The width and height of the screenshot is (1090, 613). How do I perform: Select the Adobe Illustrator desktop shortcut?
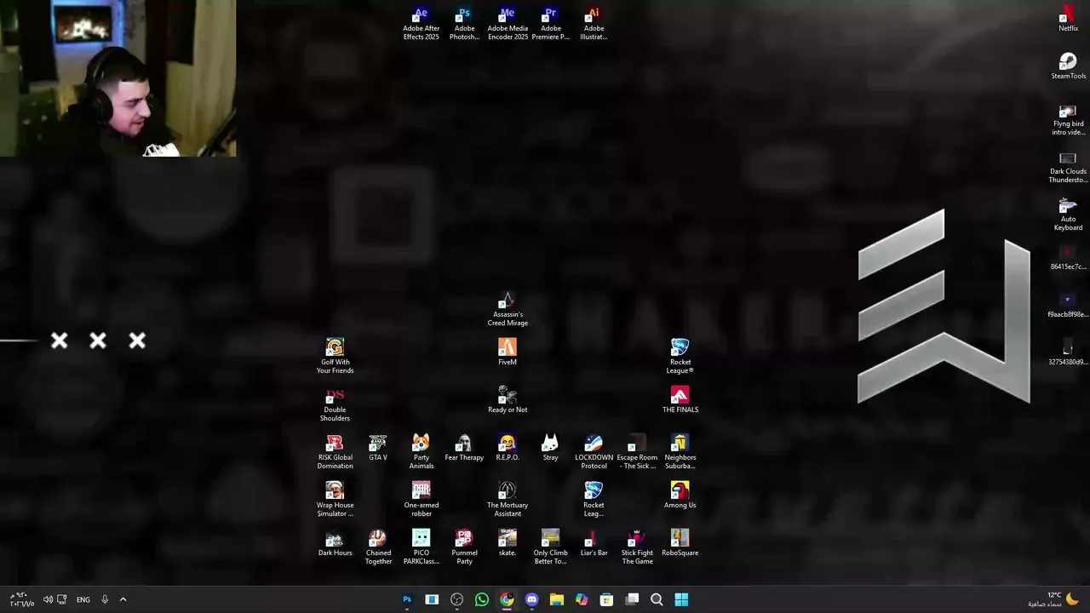594,24
